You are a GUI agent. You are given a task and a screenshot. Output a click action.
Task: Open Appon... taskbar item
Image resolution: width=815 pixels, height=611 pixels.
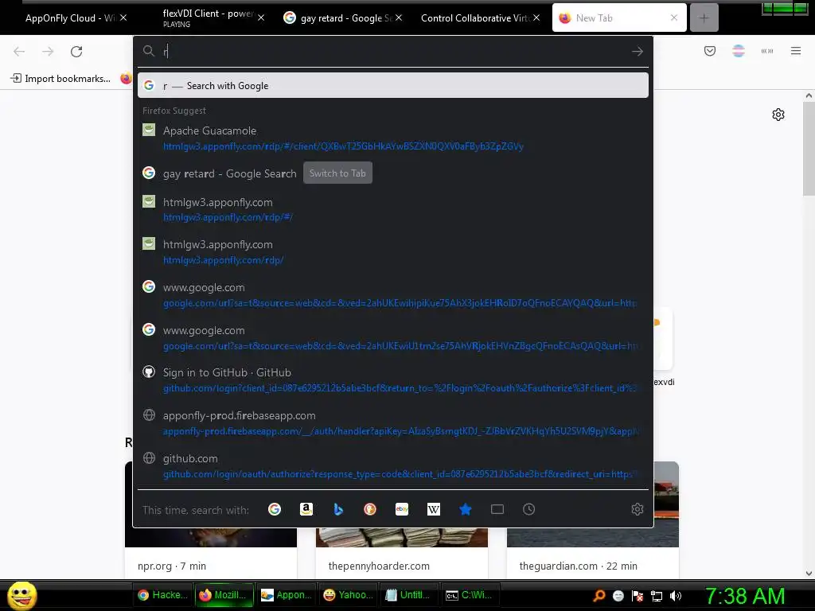coord(287,595)
